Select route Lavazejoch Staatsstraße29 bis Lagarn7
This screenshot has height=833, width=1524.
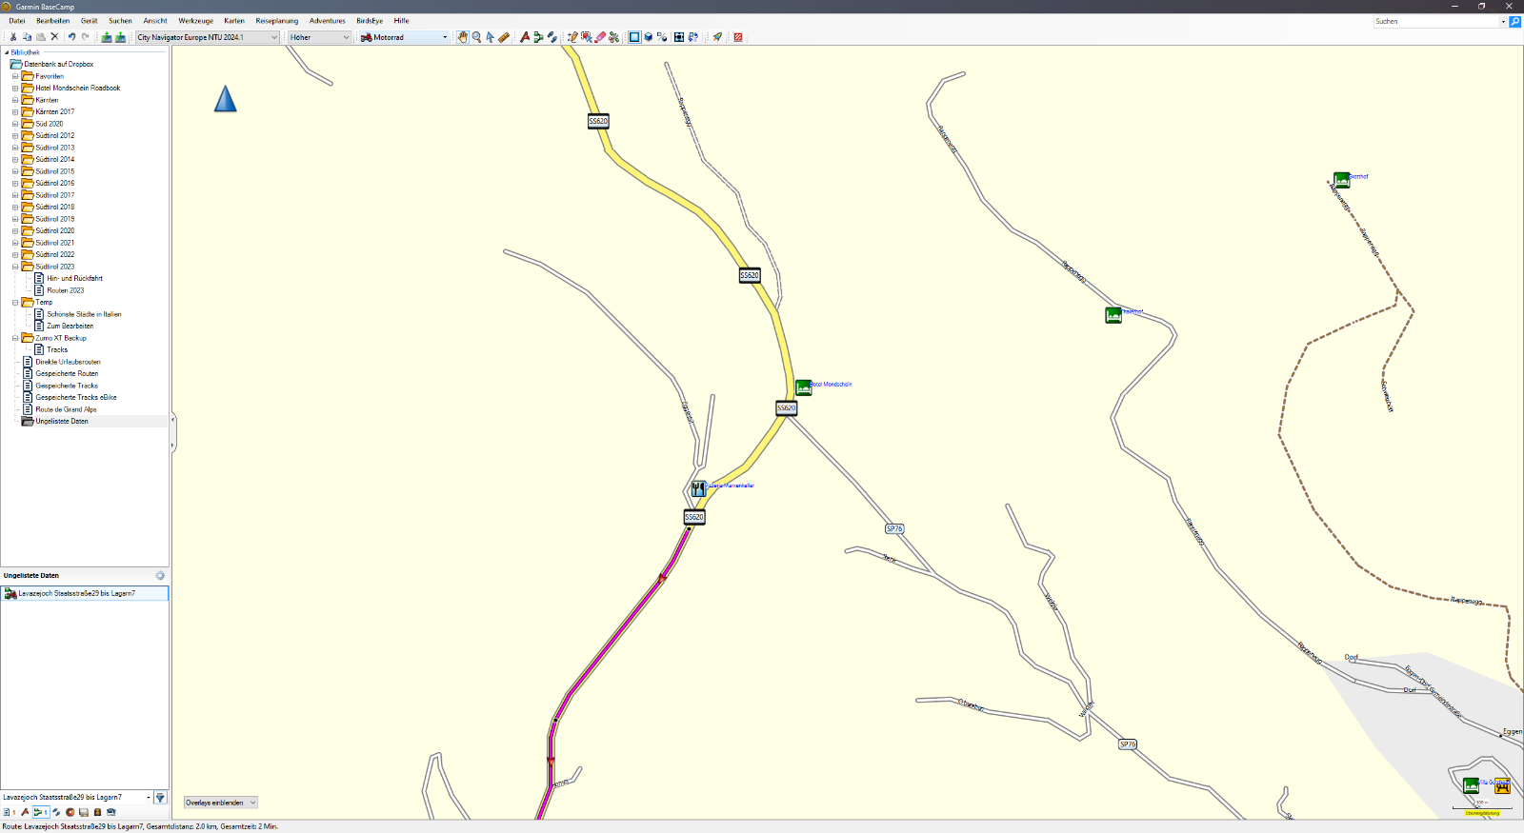click(x=85, y=593)
